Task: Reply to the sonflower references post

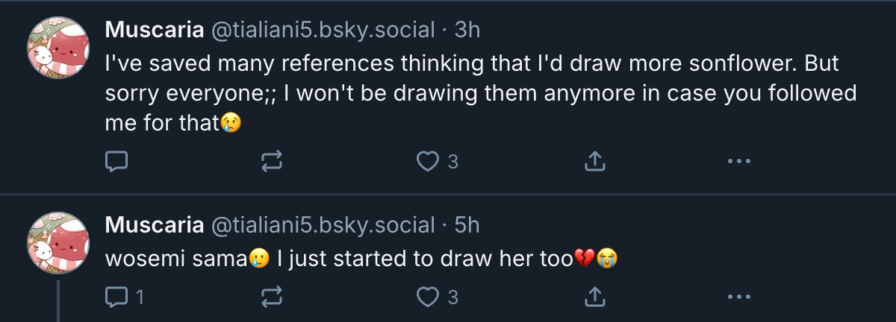Action: coord(116,160)
